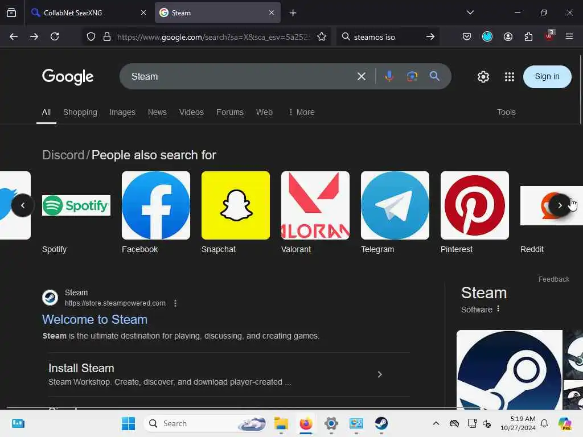Open options for Steam result
This screenshot has width=583, height=437.
175,303
